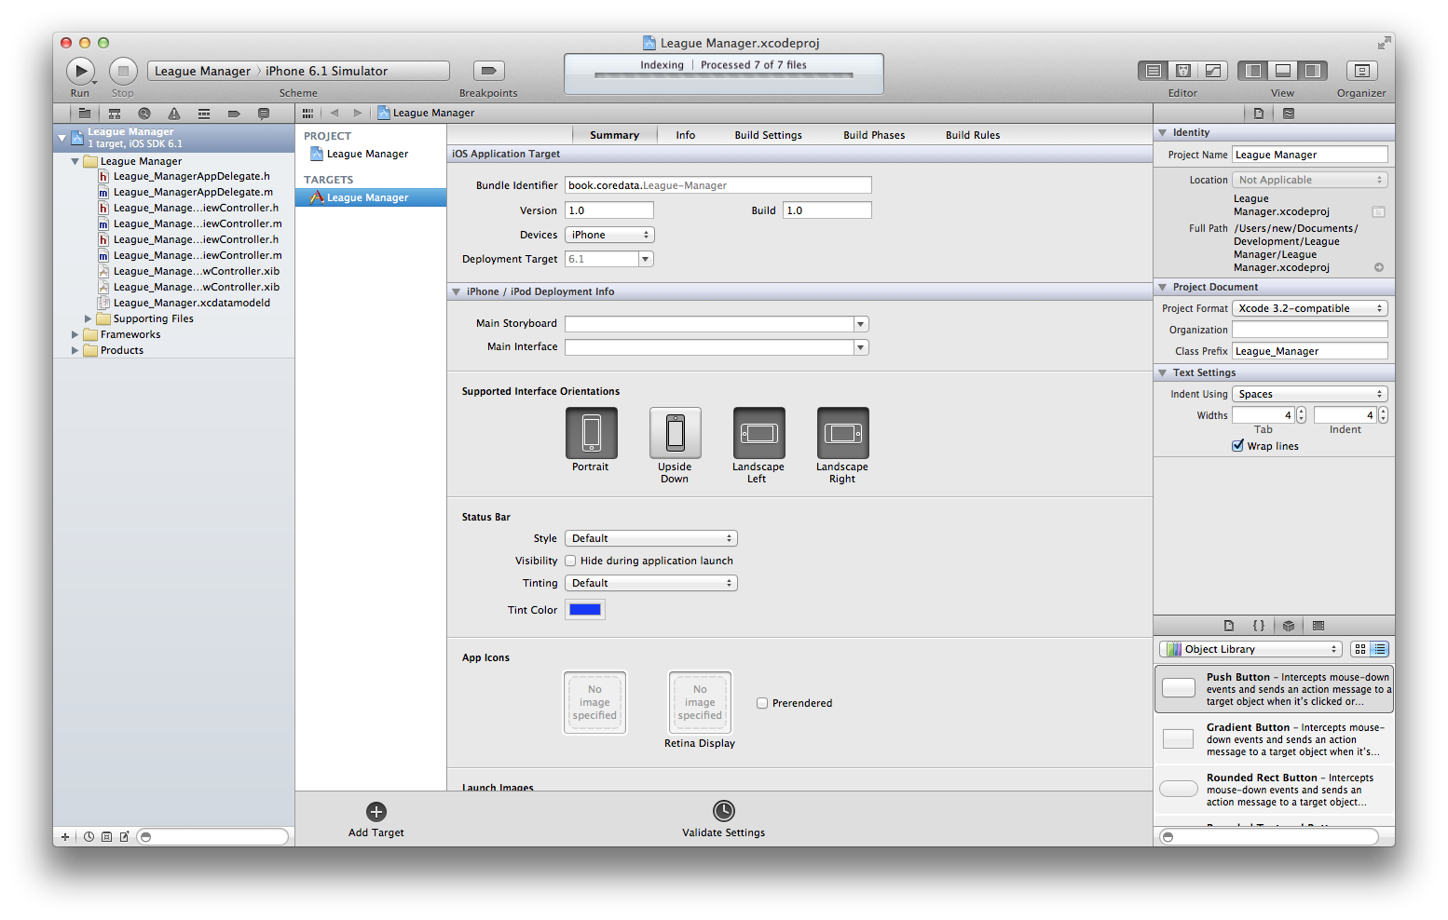Switch to the Version editor icon

[1213, 71]
